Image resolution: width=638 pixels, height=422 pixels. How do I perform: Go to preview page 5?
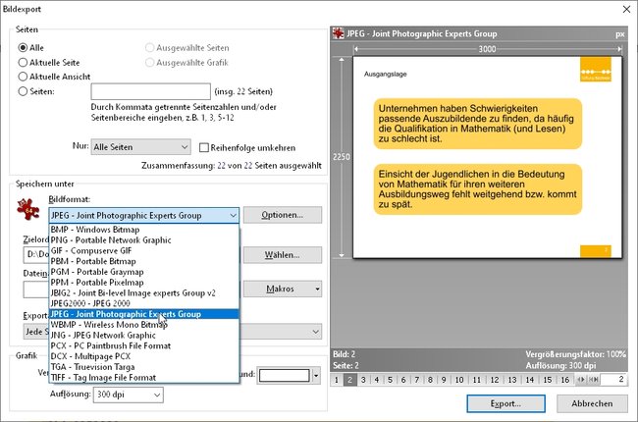pos(390,380)
